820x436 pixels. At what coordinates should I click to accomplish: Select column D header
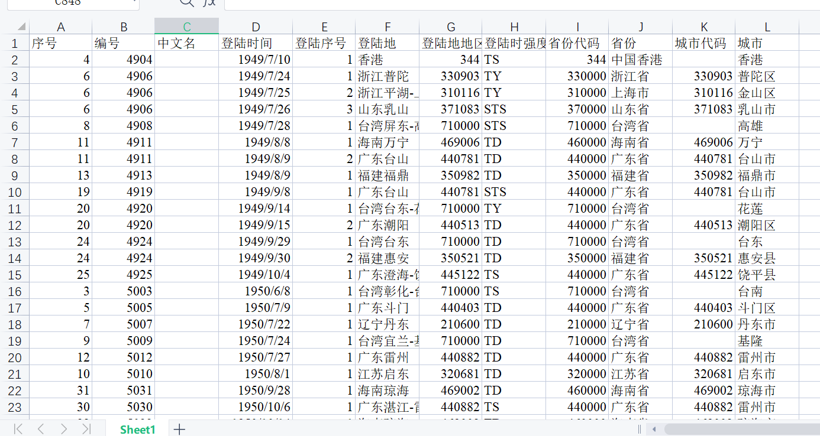256,27
